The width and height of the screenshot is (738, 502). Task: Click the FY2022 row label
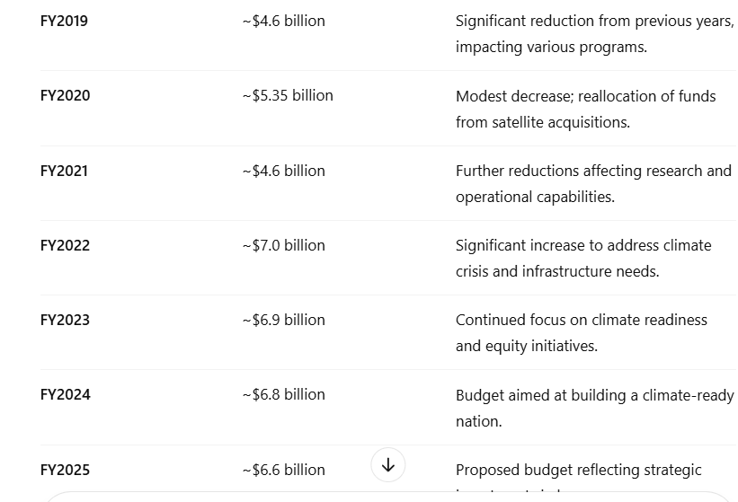coord(65,245)
